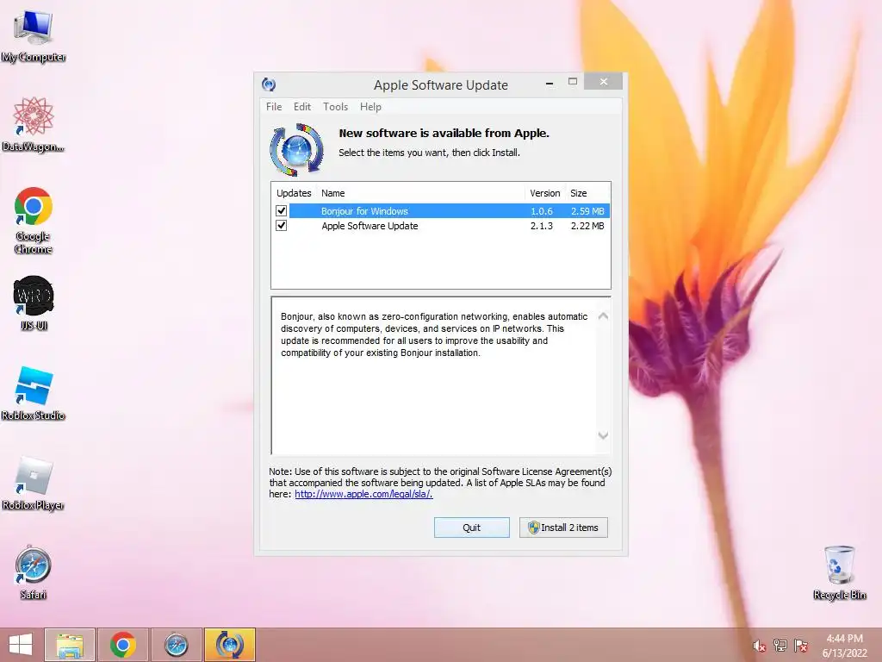Screen dimensions: 882x662
Task: Click the Updates column header
Action: (294, 193)
